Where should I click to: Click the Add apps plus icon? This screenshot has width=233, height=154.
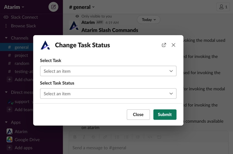point(9,148)
